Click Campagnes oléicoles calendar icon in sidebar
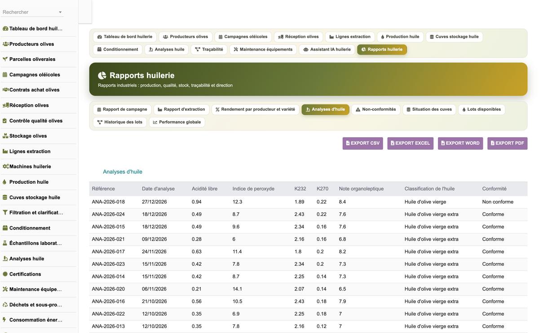 click(x=5, y=75)
